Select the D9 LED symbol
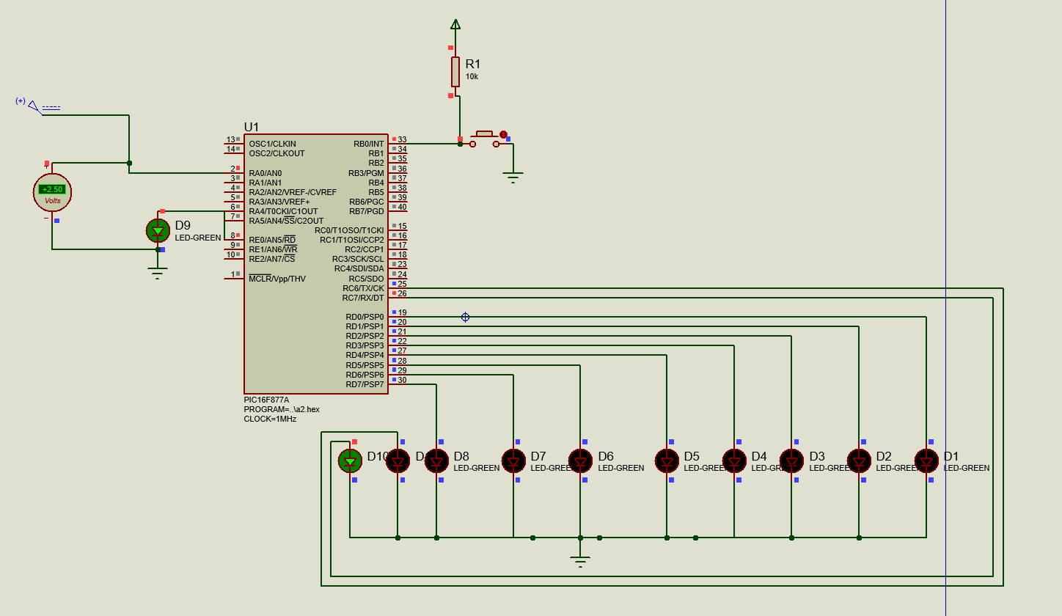The height and width of the screenshot is (616, 1062). pos(158,230)
